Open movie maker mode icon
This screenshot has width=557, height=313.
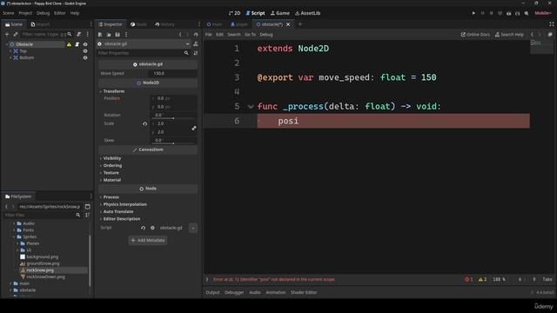pos(526,13)
